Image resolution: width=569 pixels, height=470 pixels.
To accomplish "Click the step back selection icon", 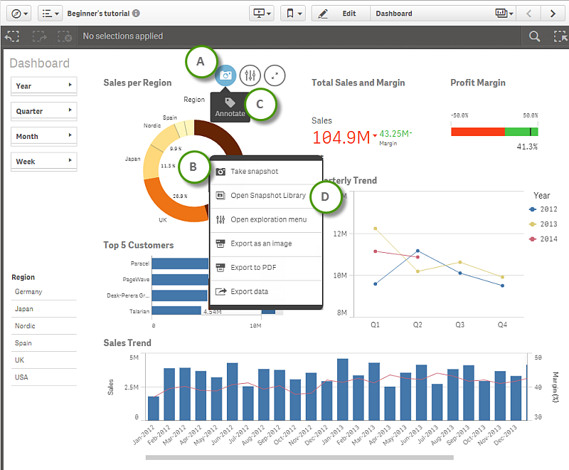I will point(13,36).
